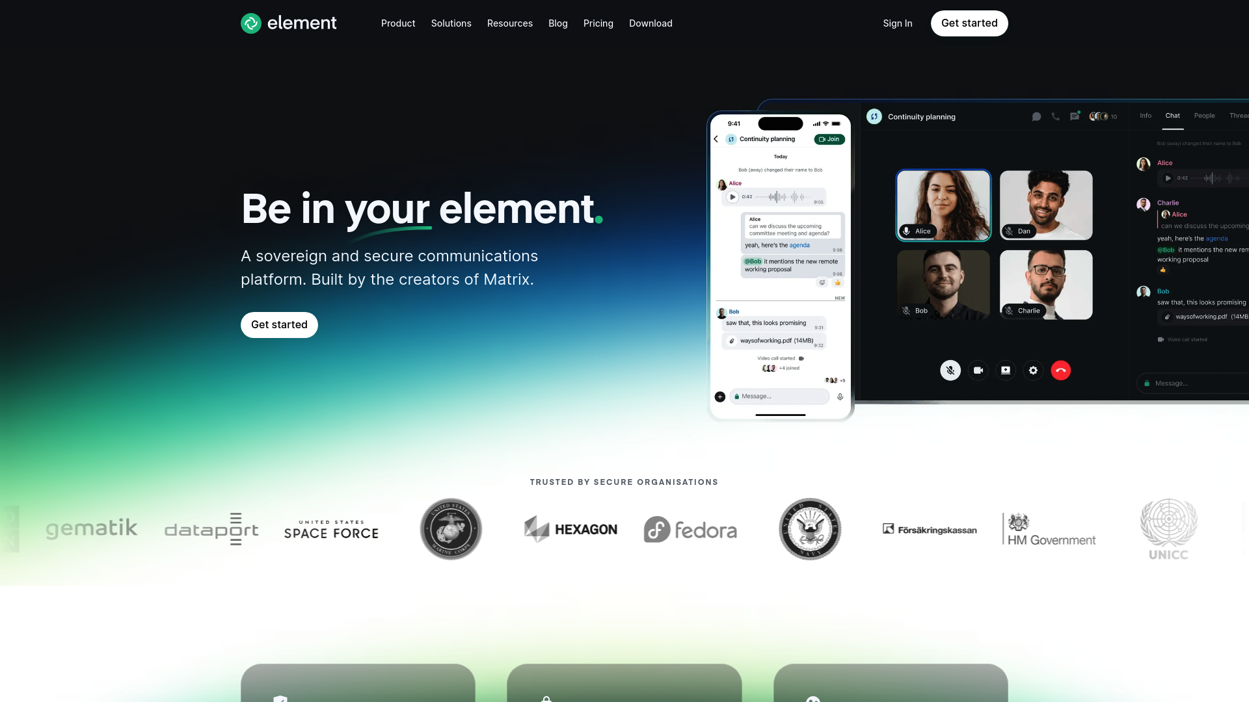Expand the Resources navigation menu
Image resolution: width=1249 pixels, height=702 pixels.
click(x=509, y=23)
